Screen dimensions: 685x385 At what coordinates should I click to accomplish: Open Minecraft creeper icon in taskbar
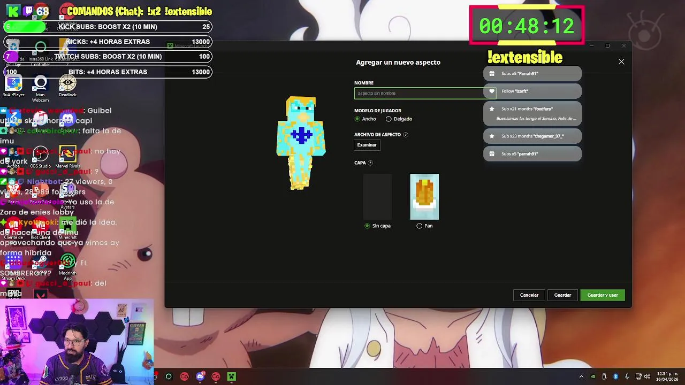coord(231,377)
